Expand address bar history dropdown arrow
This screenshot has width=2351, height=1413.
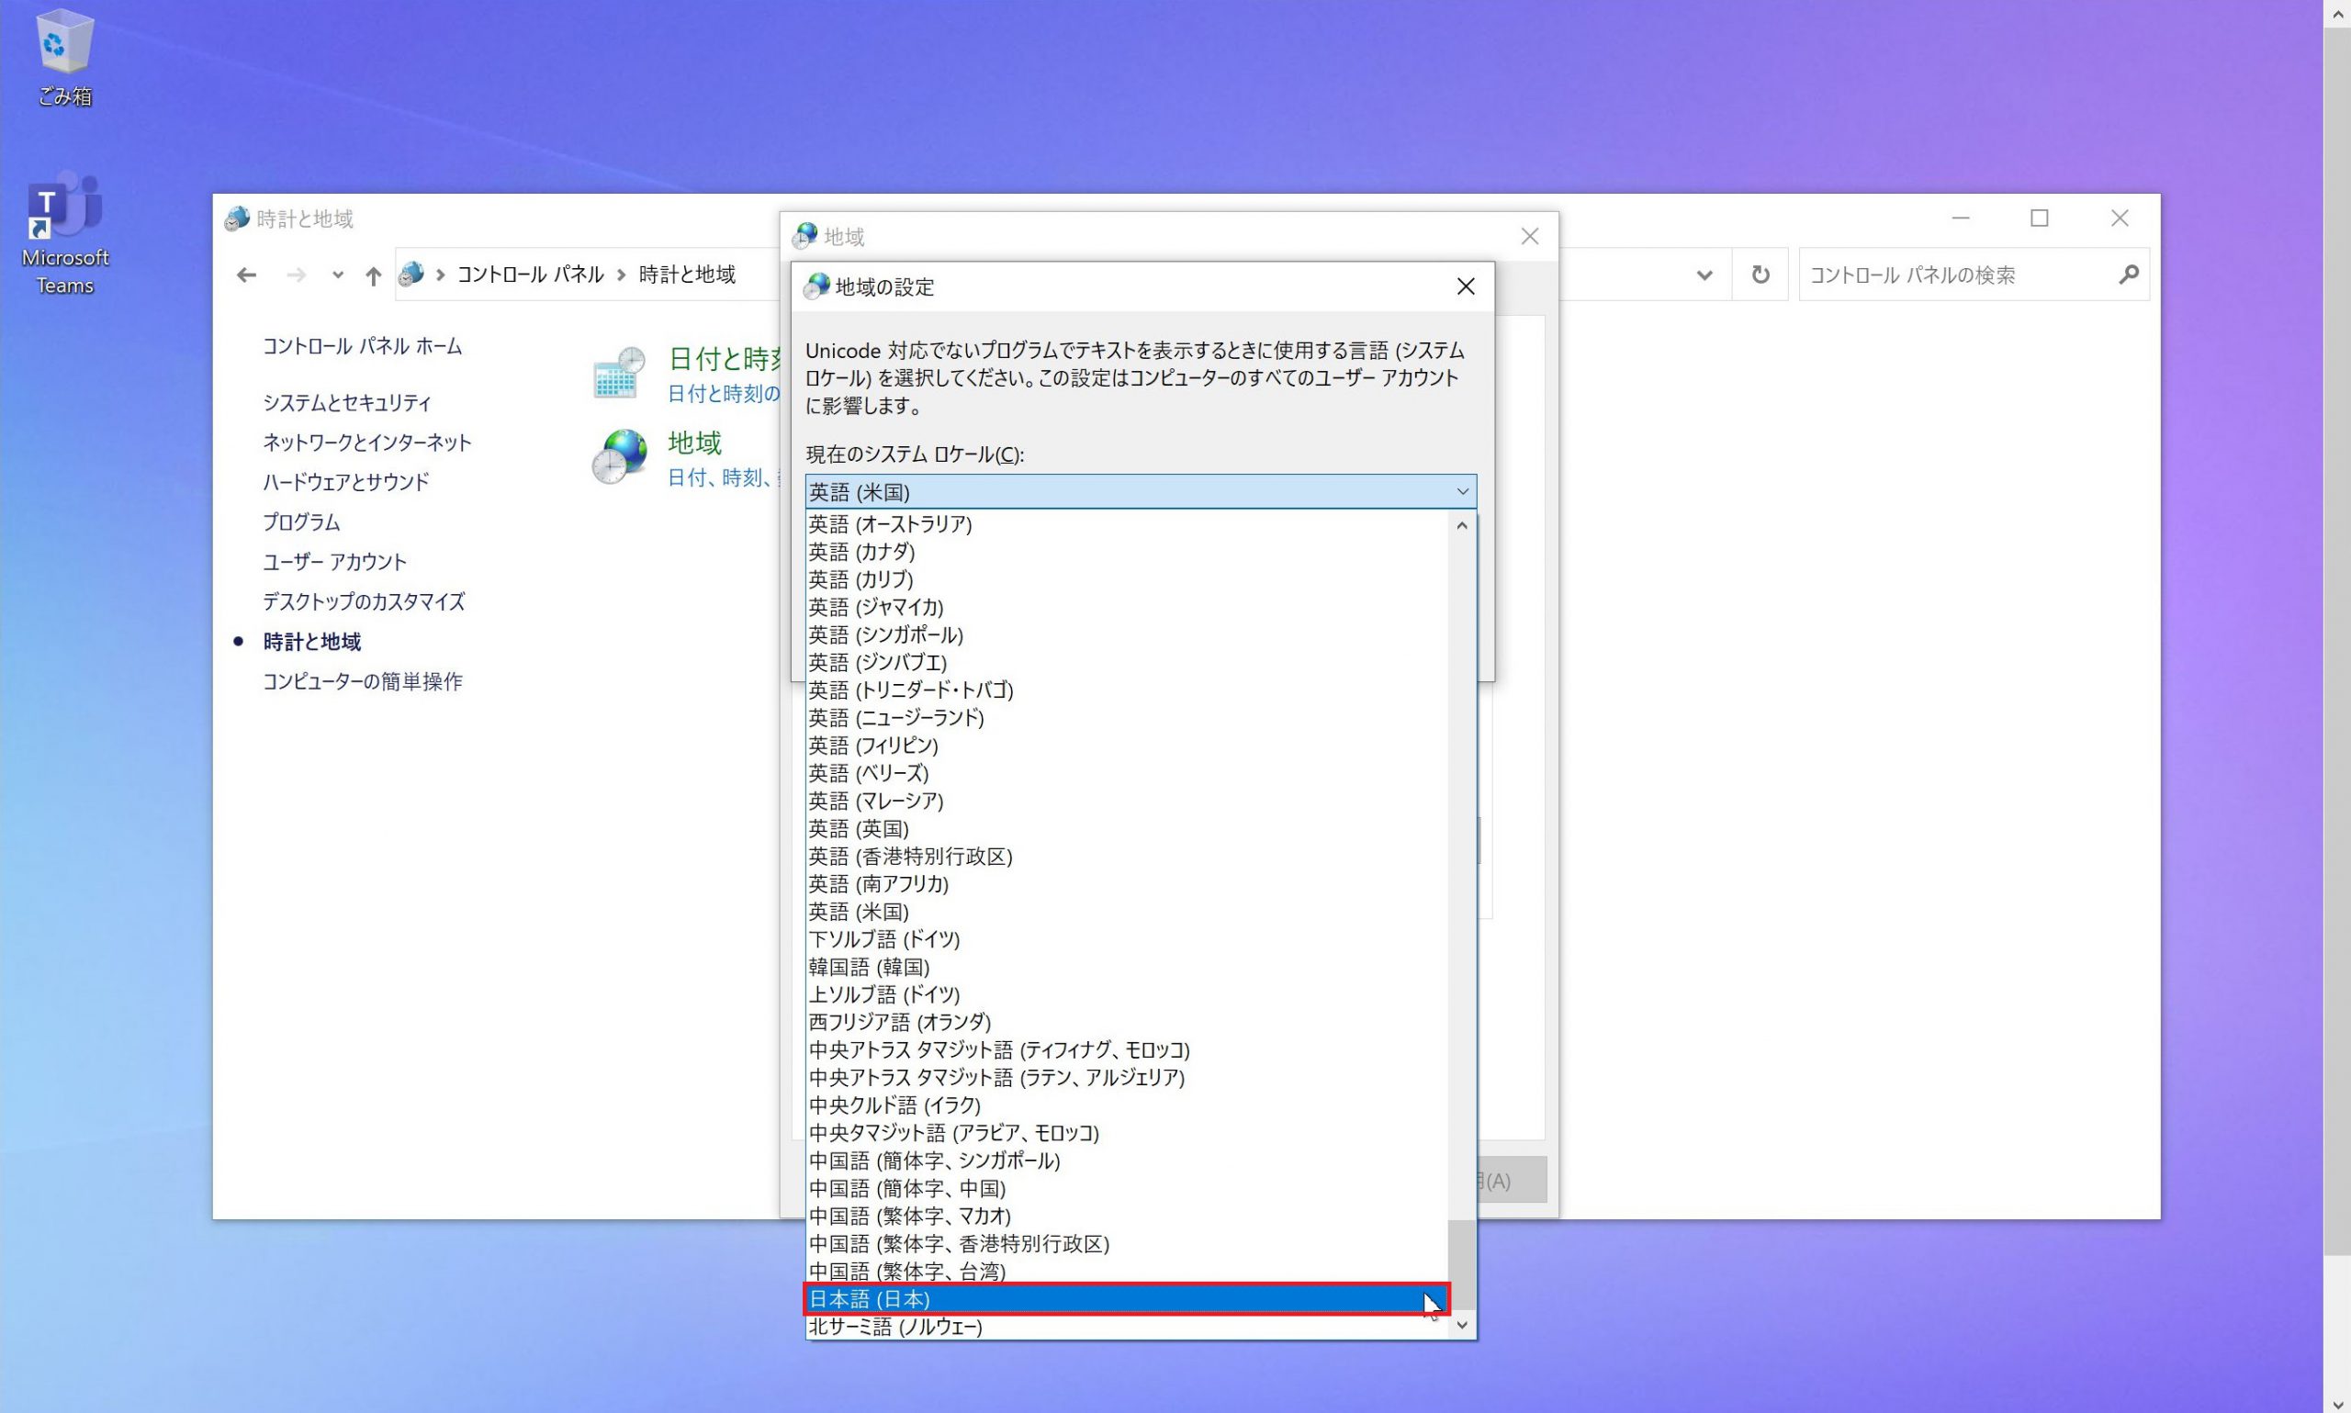[x=1704, y=275]
